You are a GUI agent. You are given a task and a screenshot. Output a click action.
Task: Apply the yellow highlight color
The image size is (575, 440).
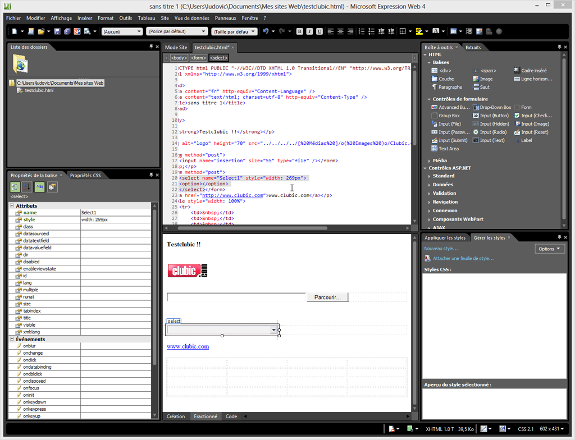(x=419, y=31)
